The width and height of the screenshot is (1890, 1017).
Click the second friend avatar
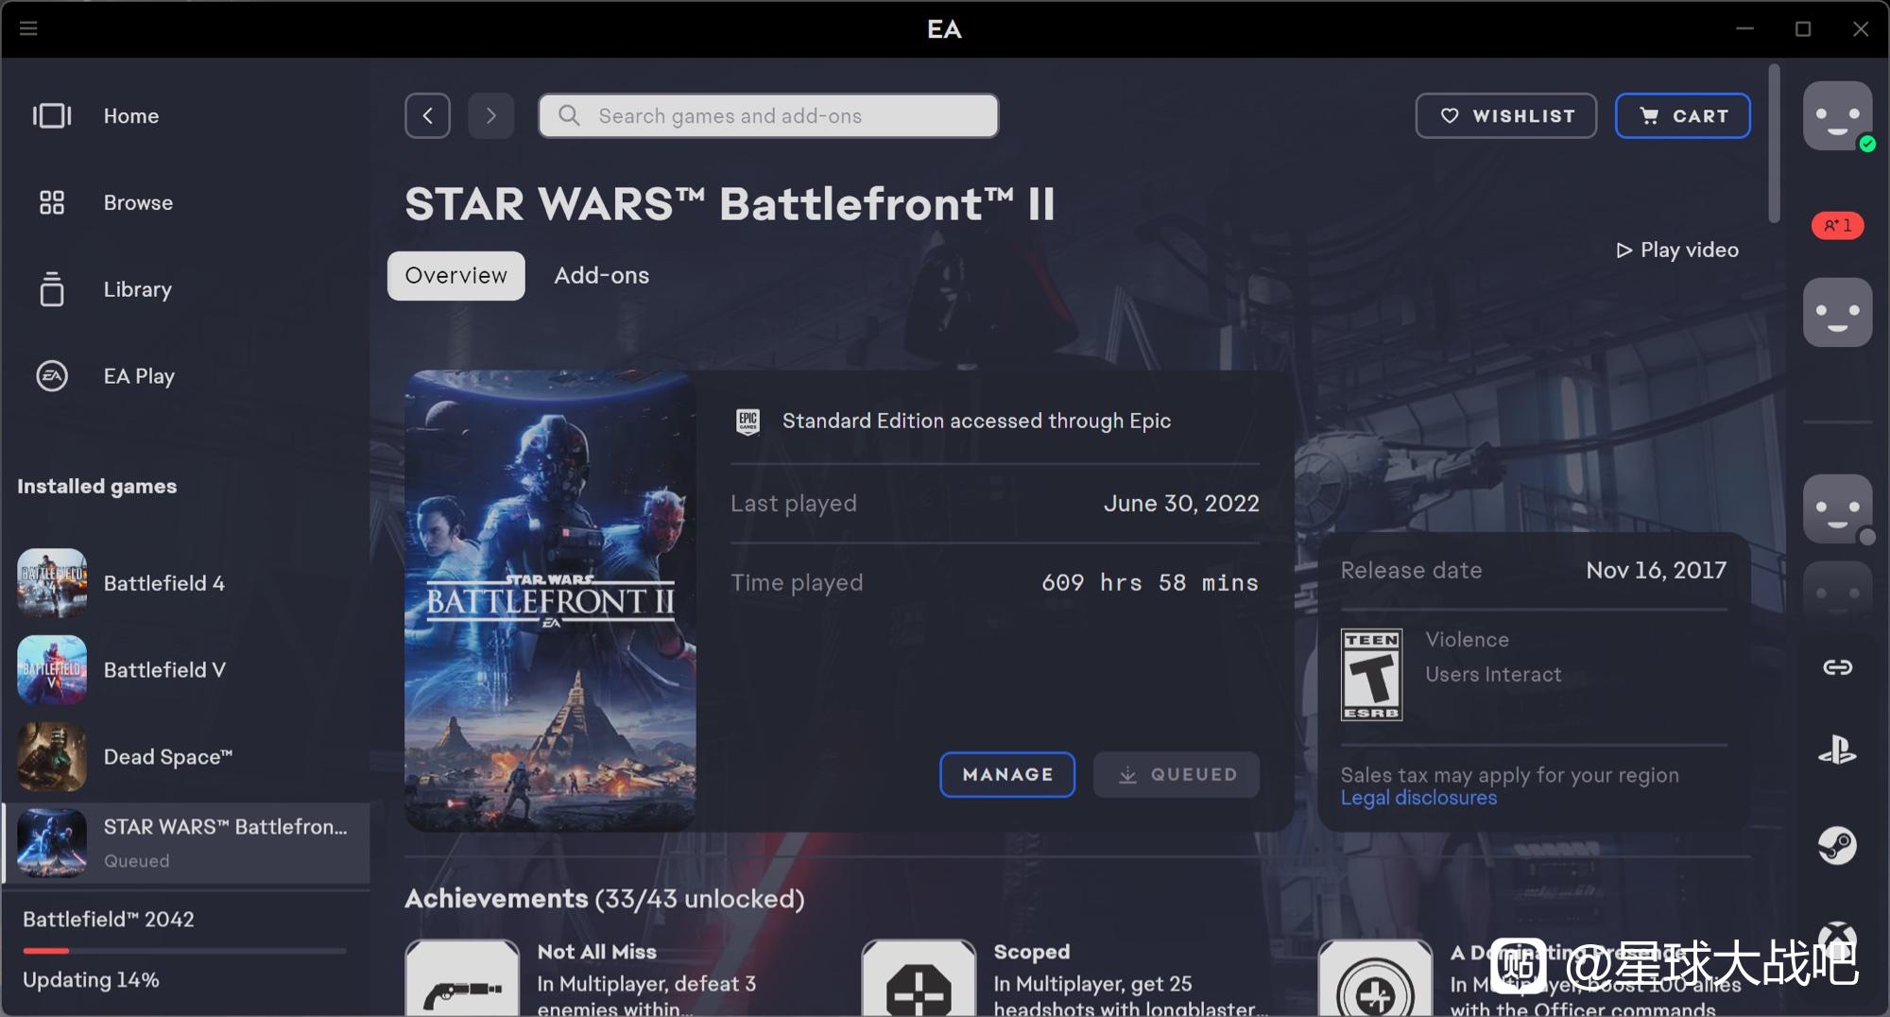tap(1837, 312)
